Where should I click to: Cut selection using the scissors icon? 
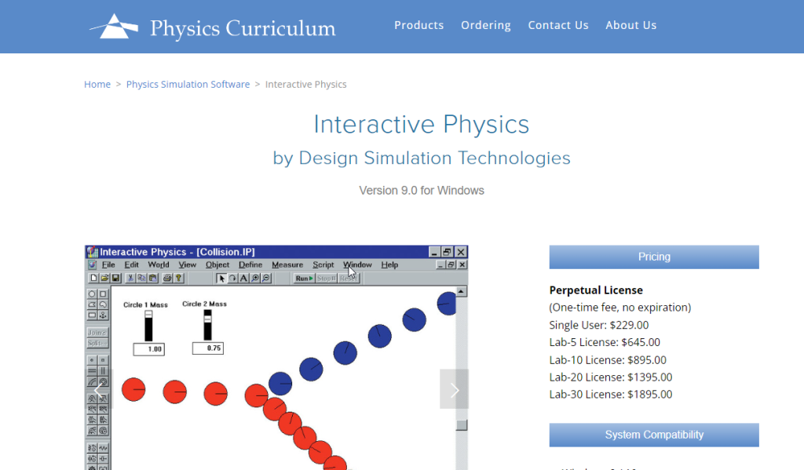[130, 278]
